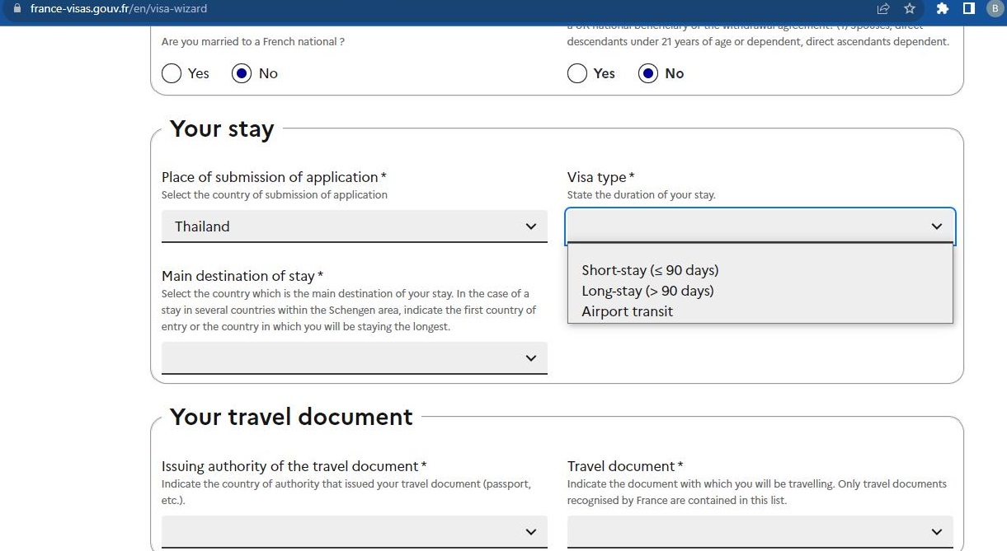
Task: Select Yes for married to French national
Action: click(171, 73)
